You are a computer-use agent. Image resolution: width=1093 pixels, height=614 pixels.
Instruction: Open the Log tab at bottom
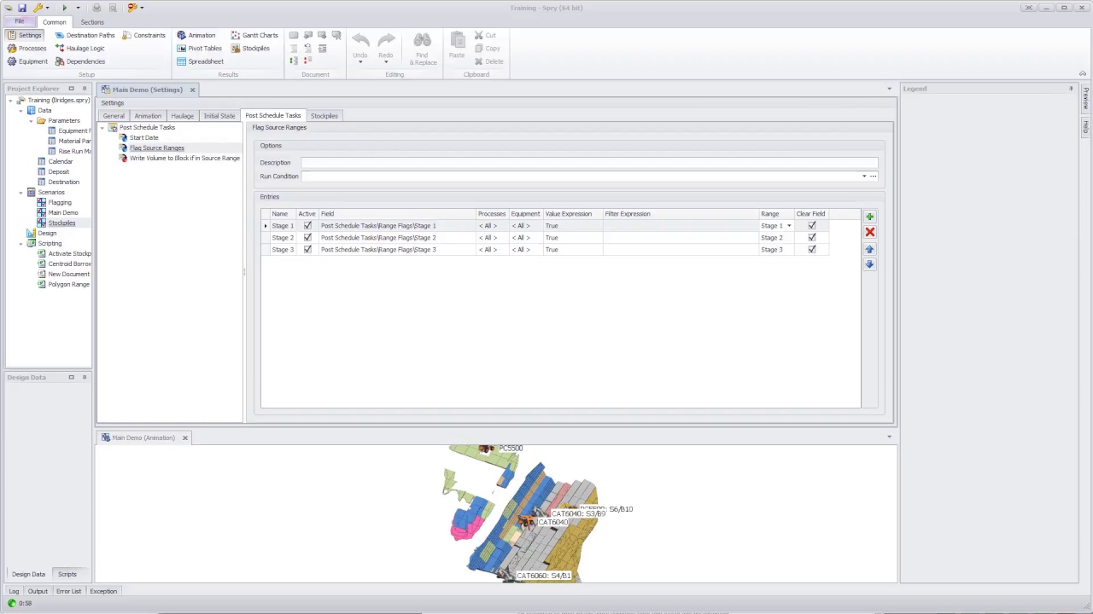[x=14, y=591]
